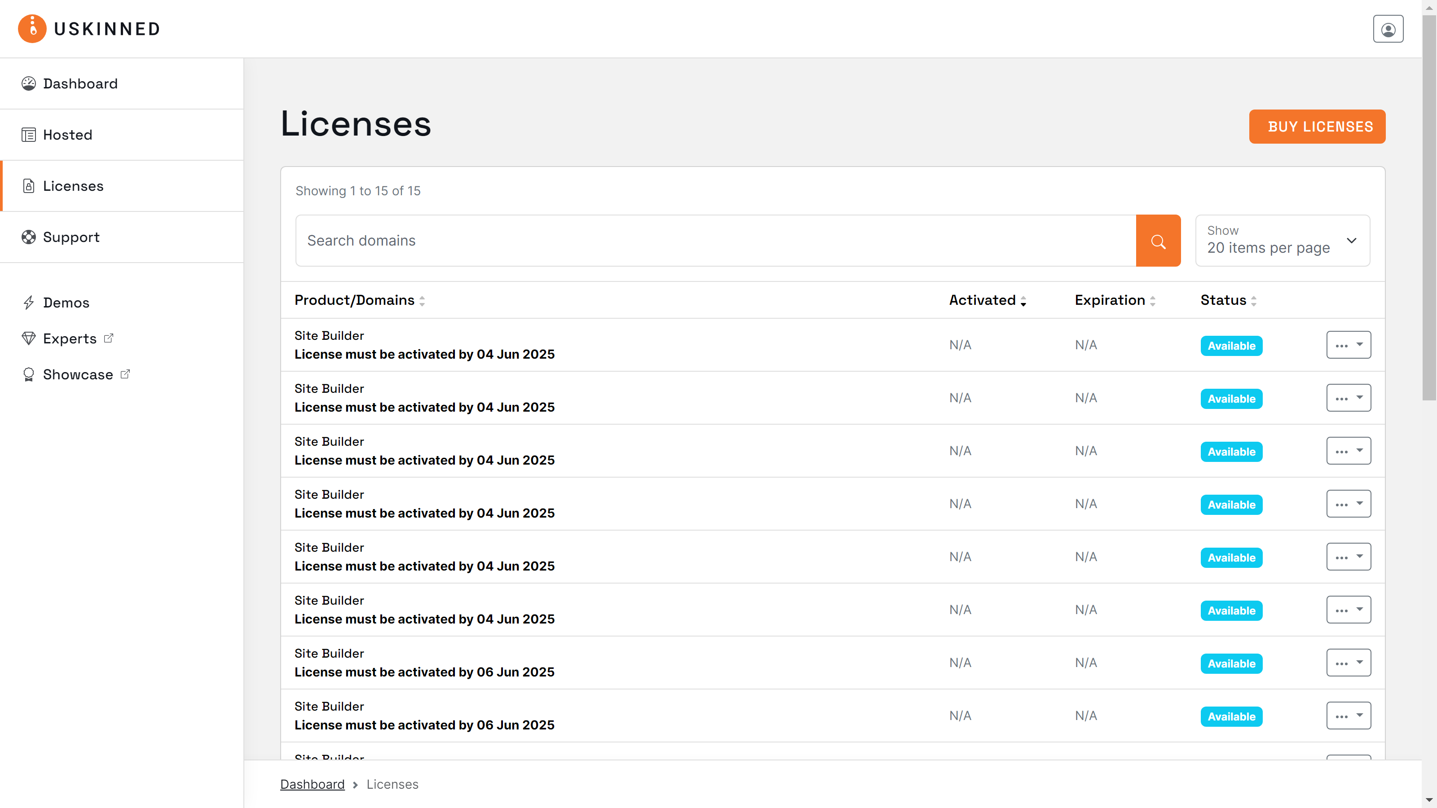The height and width of the screenshot is (808, 1437).
Task: Toggle sorting on the Activated column
Action: pyautogui.click(x=1023, y=301)
